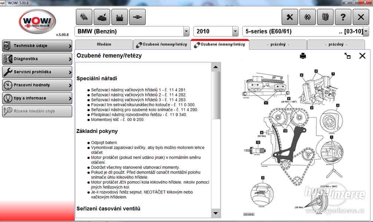Select the first prázdný tab
This screenshot has height=222, width=373.
tap(278, 44)
